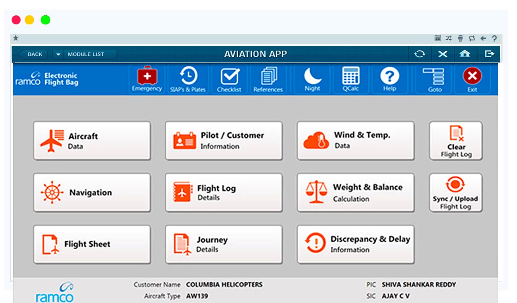This screenshot has width=517, height=303.
Task: Click the red Exit icon
Action: 472,79
